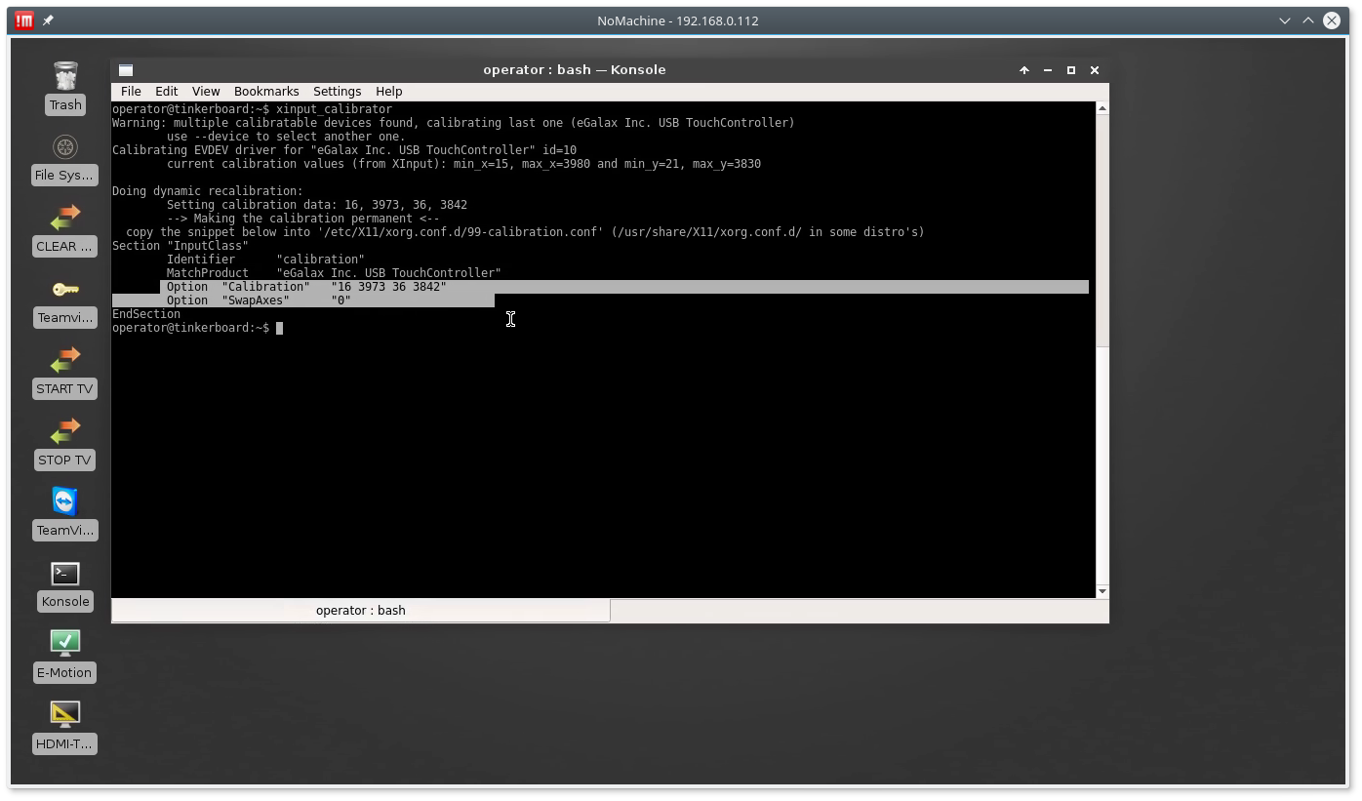Open the View menu in Konsole
The image size is (1362, 801).
tap(205, 91)
